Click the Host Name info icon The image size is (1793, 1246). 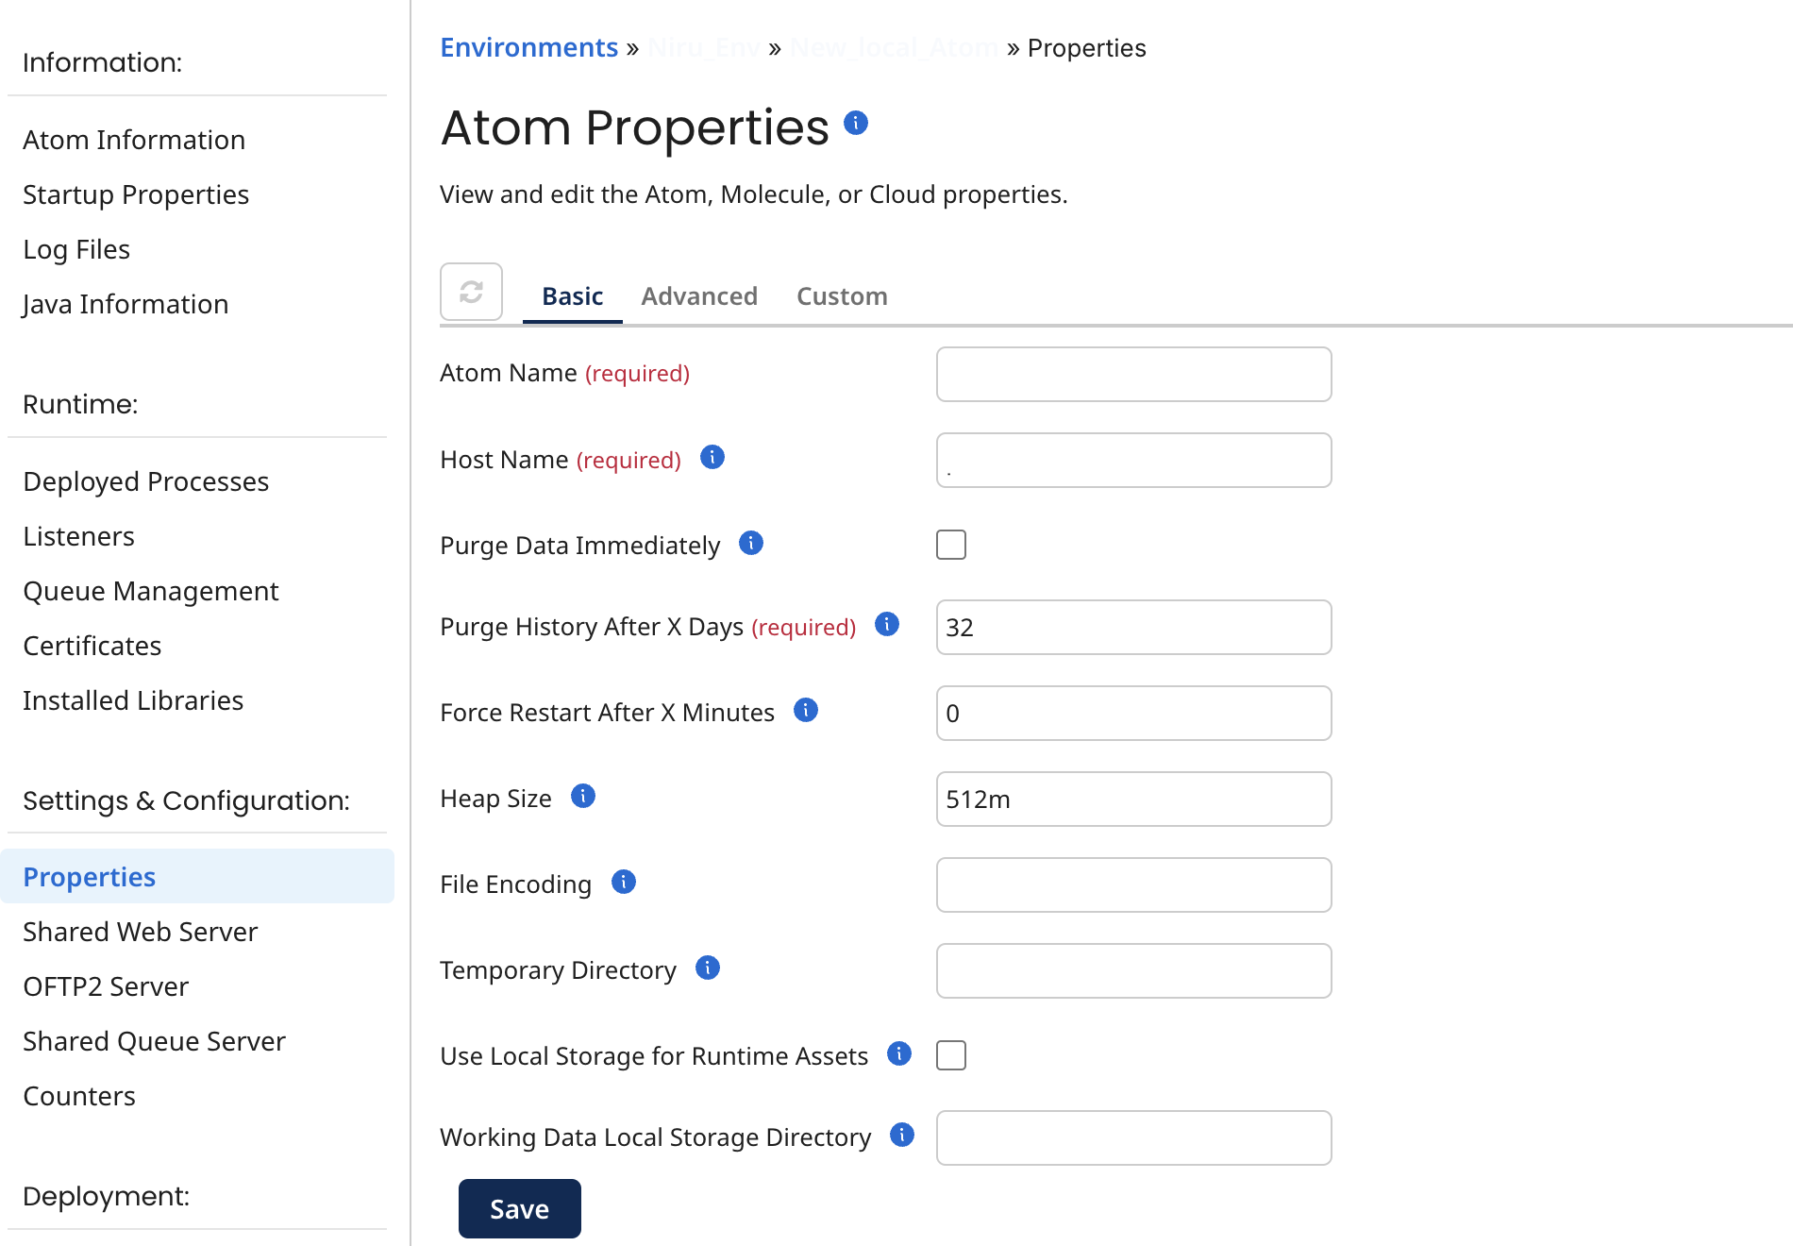[x=712, y=458]
